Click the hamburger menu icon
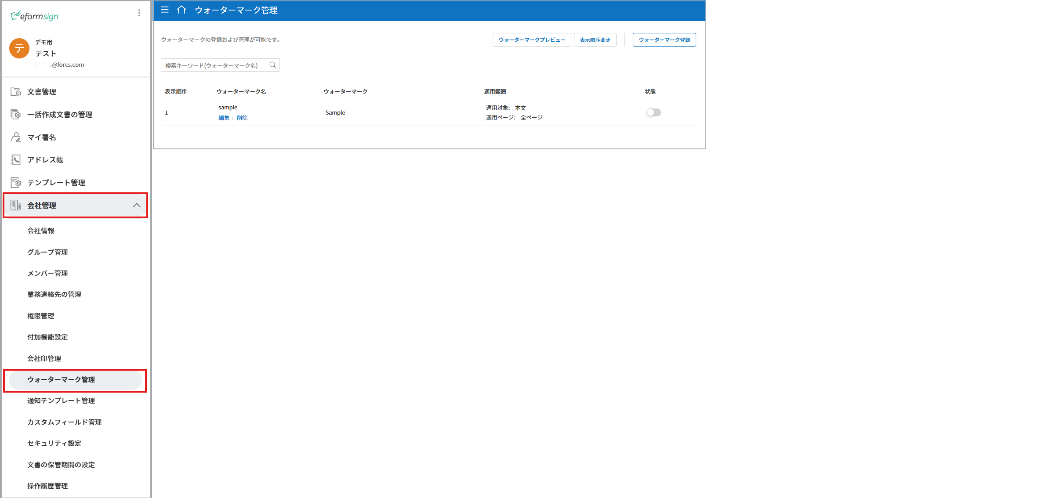 pyautogui.click(x=165, y=10)
